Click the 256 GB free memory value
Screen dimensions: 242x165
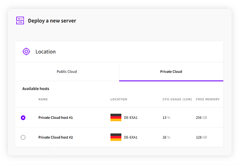(202, 118)
